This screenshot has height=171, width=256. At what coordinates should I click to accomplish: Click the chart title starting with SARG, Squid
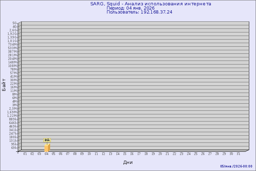click(x=151, y=4)
